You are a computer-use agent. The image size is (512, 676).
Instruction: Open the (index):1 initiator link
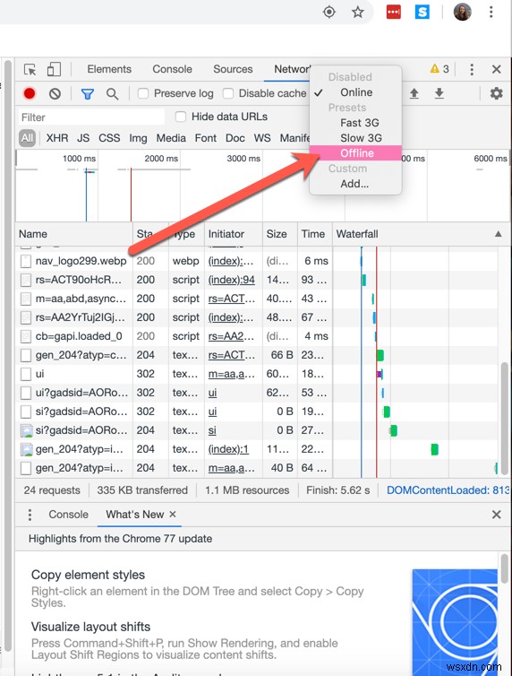tap(228, 449)
